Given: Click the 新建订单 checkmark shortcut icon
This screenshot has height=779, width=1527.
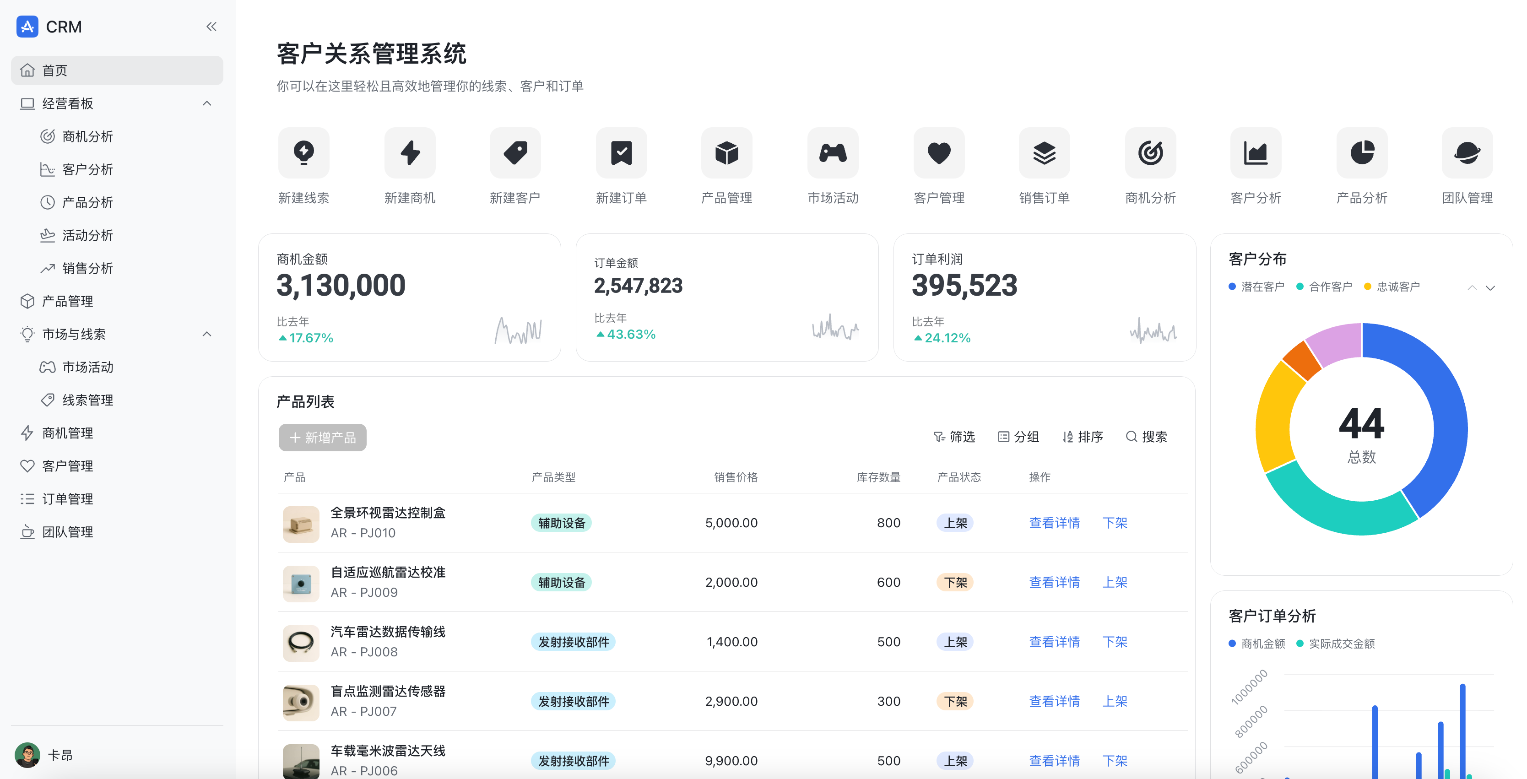Looking at the screenshot, I should pyautogui.click(x=621, y=153).
